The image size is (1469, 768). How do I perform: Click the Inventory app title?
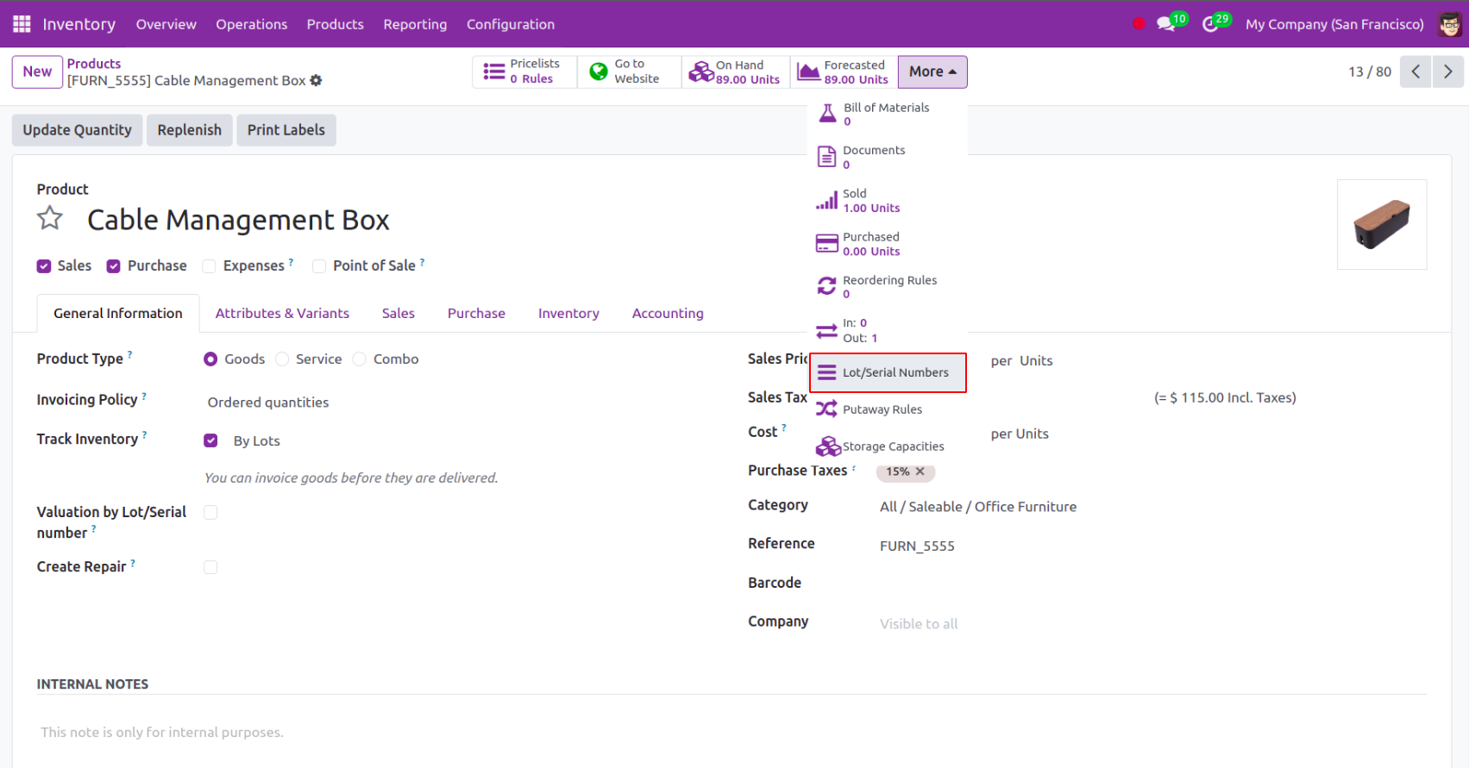tap(78, 24)
